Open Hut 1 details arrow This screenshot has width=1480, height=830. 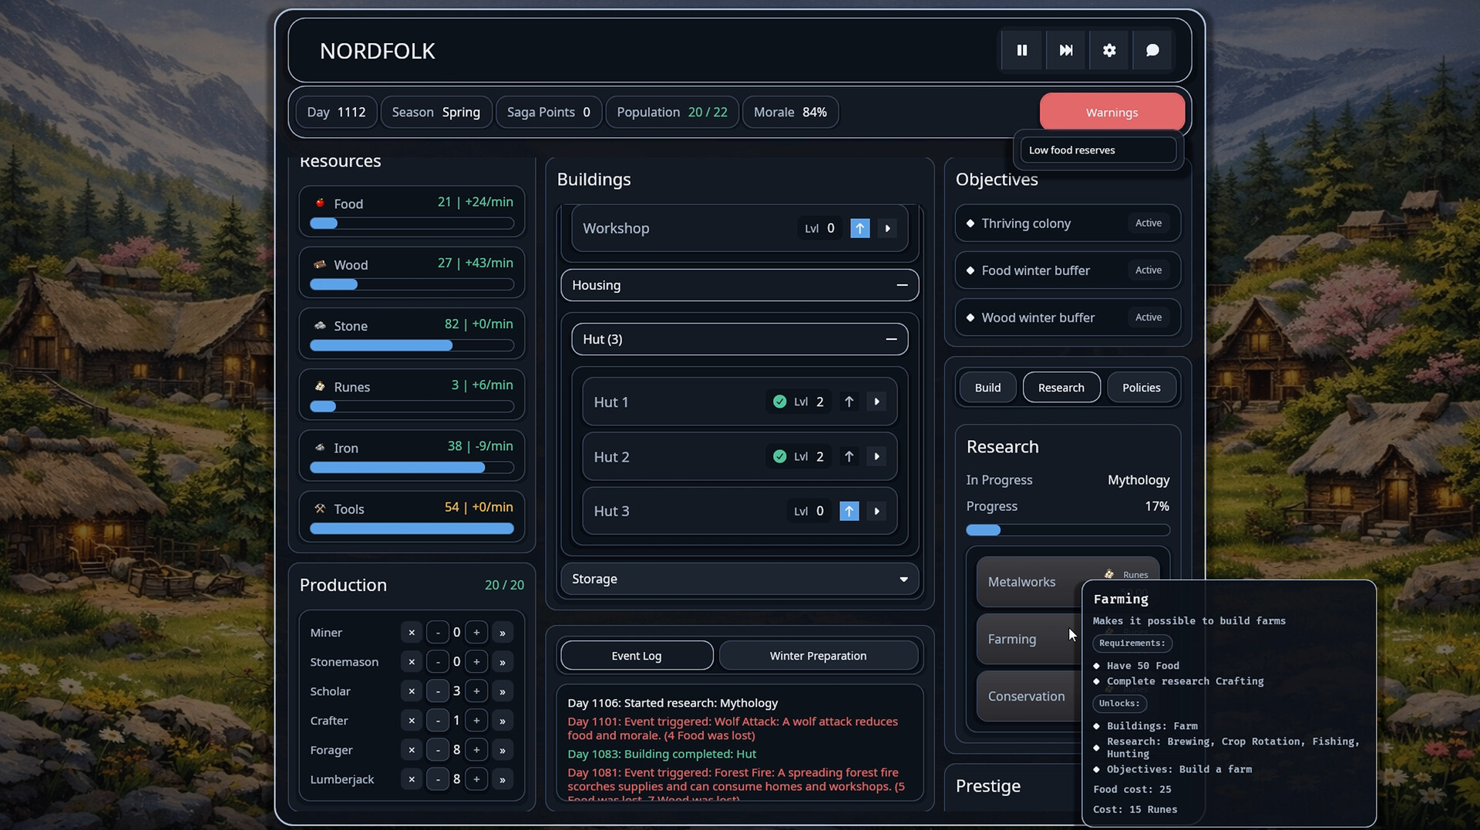click(x=876, y=402)
